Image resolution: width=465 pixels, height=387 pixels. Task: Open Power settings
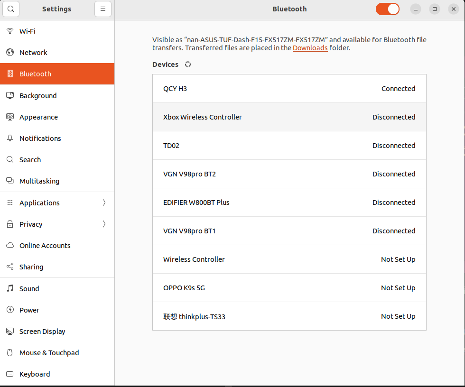pyautogui.click(x=57, y=310)
